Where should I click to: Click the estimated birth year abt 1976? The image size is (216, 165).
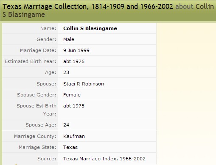click(74, 61)
